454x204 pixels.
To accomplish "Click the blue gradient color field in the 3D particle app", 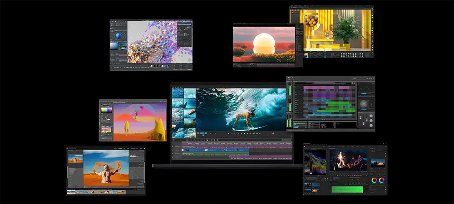I will point(114,46).
